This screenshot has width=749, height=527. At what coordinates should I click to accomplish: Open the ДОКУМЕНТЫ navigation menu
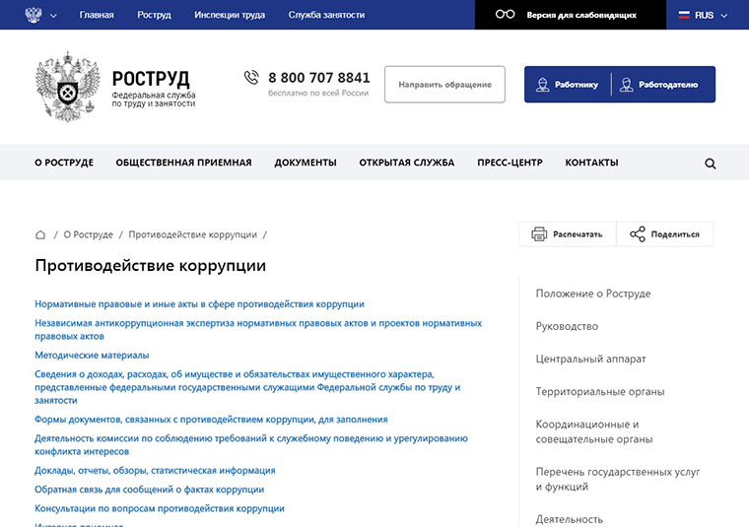[306, 163]
